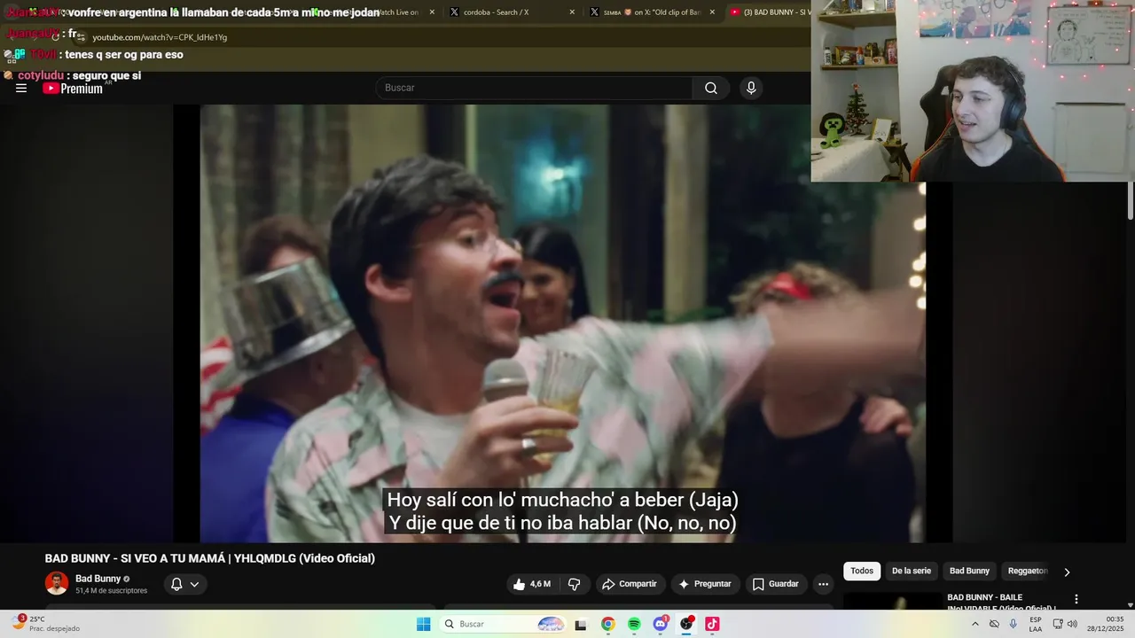The width and height of the screenshot is (1135, 638).
Task: Dislike the Bad Bunny video
Action: pyautogui.click(x=574, y=584)
